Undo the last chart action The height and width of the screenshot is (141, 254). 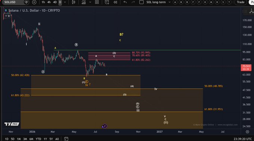125,2
